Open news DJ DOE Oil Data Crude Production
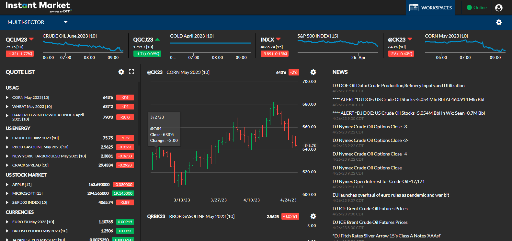The image size is (512, 241). click(x=398, y=86)
